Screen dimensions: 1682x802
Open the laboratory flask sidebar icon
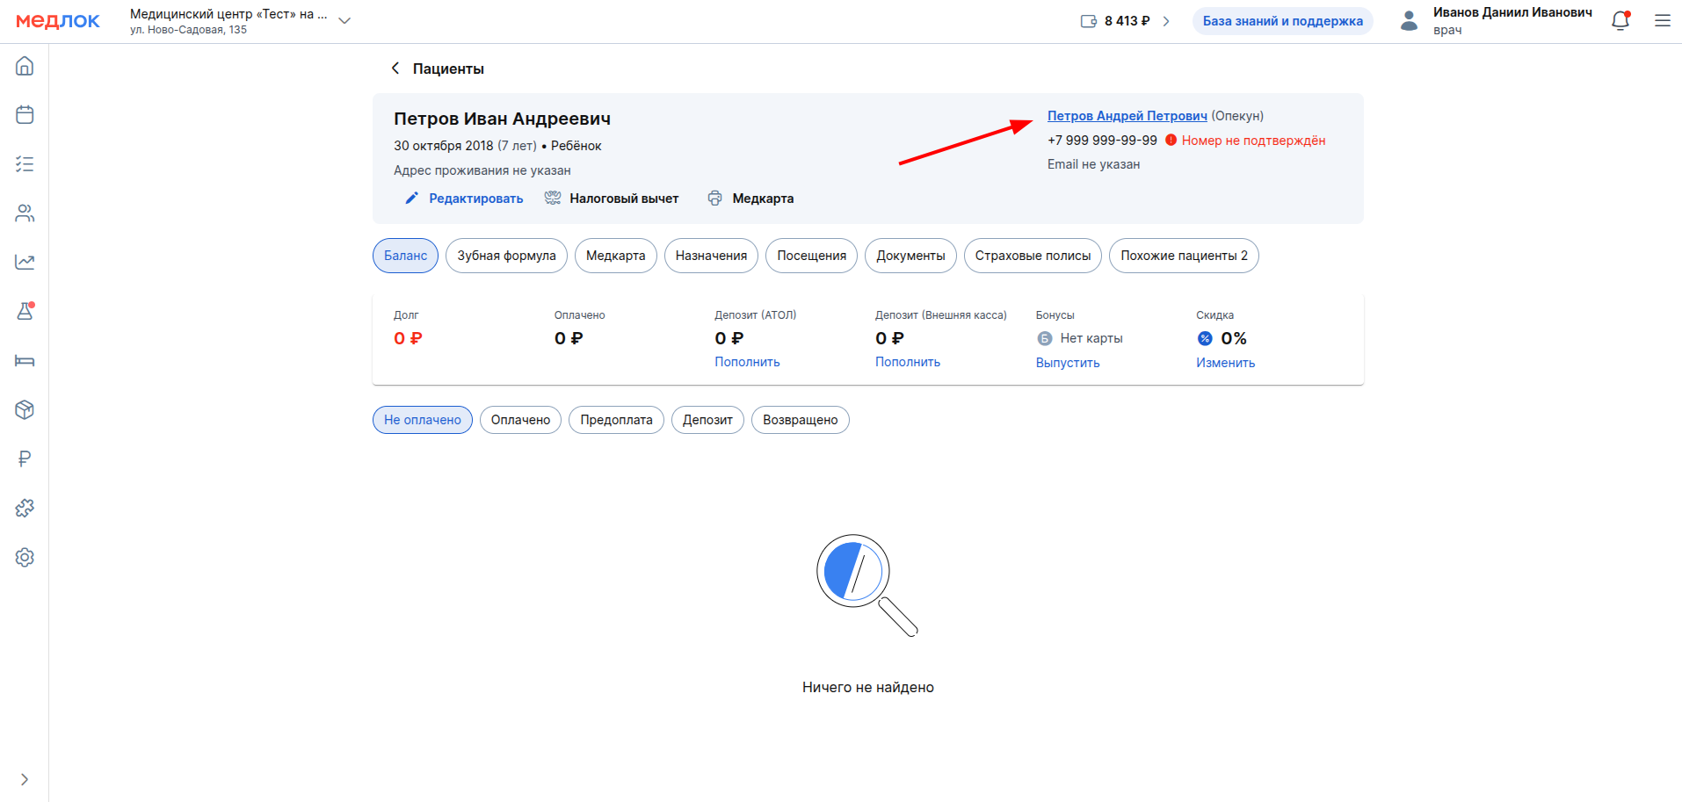point(25,311)
